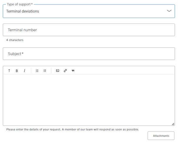Screen dimensions: 178x144
Task: Click the text area resize handle corner
Action: (173, 124)
